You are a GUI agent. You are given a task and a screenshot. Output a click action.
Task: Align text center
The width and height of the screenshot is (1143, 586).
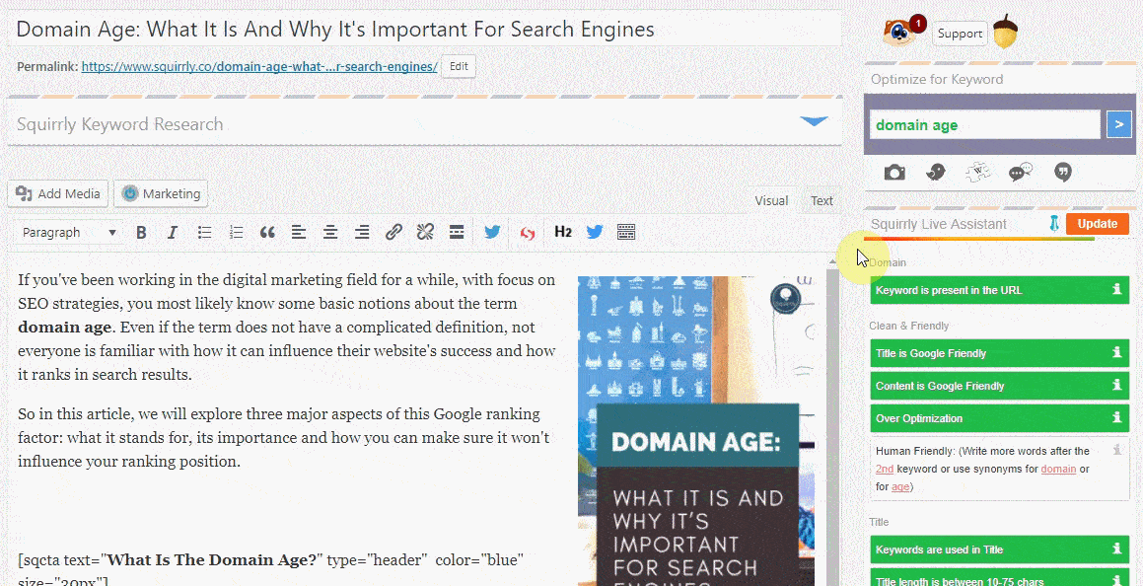(x=330, y=233)
